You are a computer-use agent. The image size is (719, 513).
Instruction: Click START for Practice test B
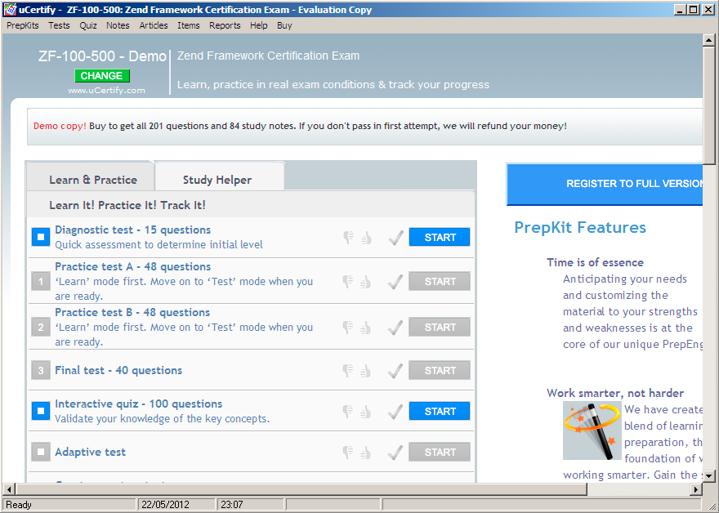[x=440, y=328]
